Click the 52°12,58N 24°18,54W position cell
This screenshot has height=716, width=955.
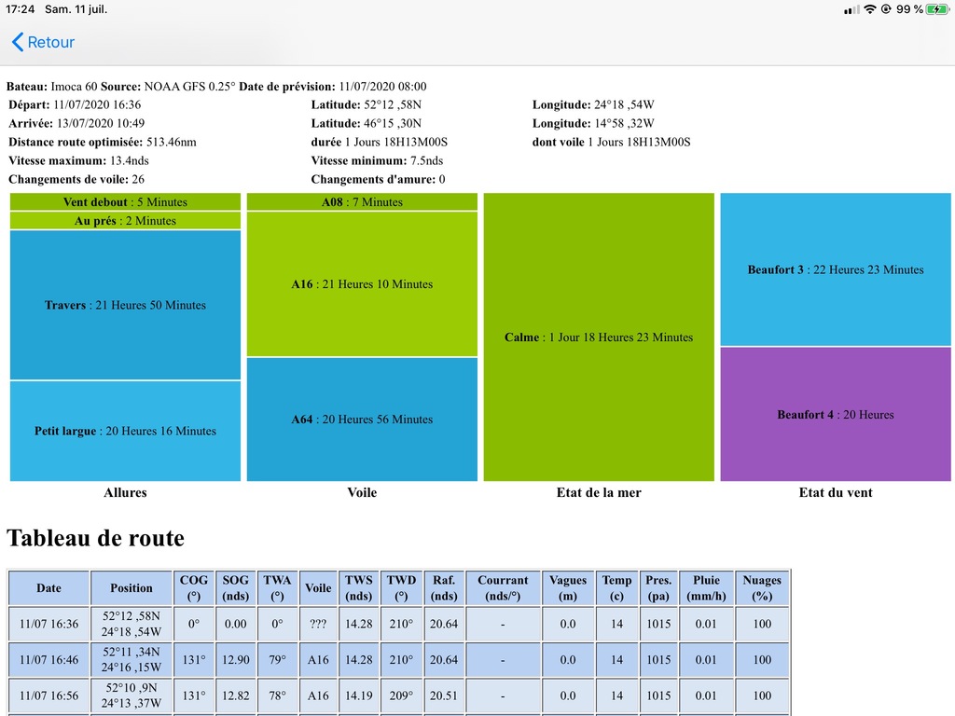[x=131, y=624]
